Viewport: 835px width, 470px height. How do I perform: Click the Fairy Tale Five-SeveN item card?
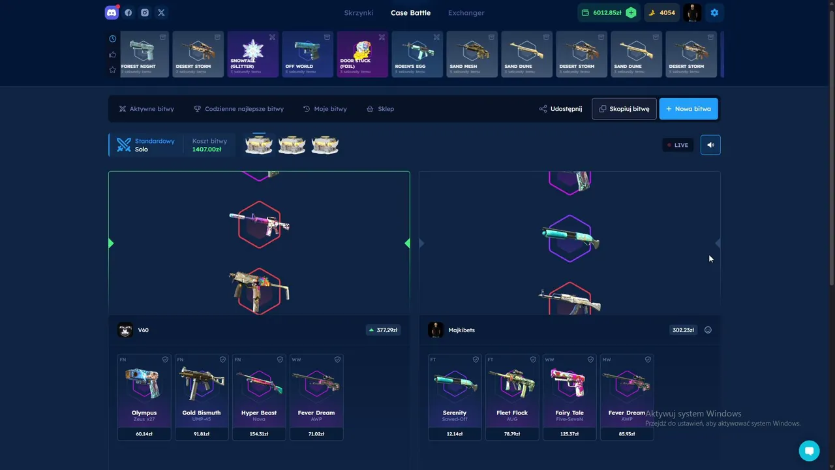tap(569, 397)
